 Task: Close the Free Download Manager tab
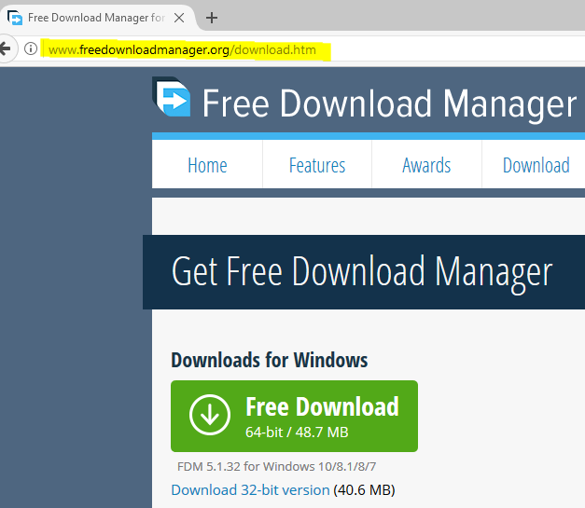coord(179,18)
